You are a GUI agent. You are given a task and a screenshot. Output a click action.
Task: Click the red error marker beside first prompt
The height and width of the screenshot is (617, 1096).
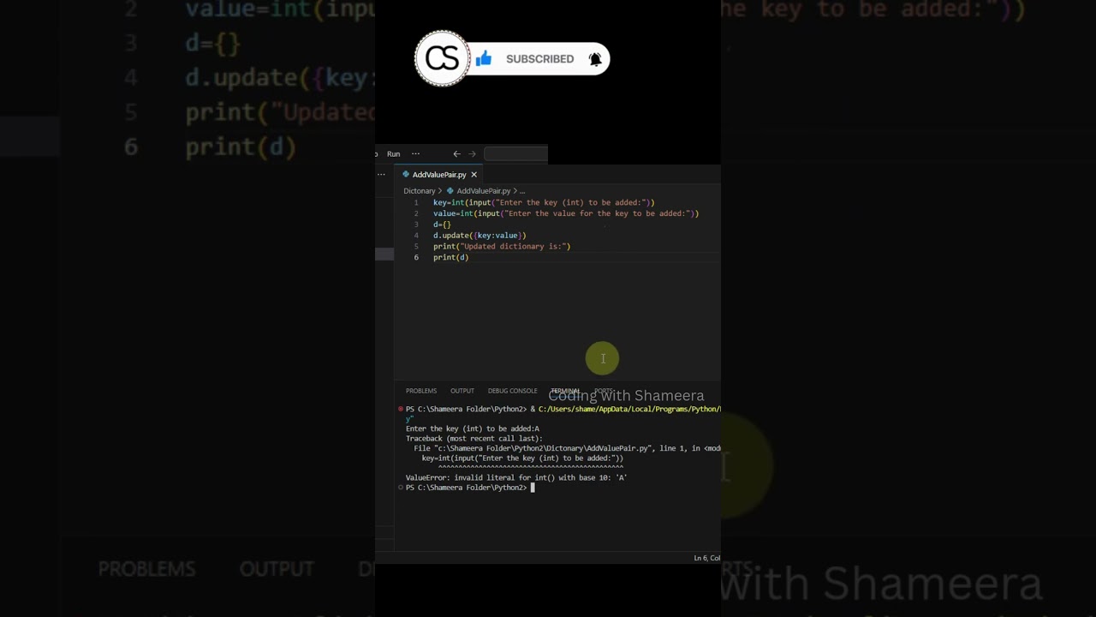[x=401, y=409]
